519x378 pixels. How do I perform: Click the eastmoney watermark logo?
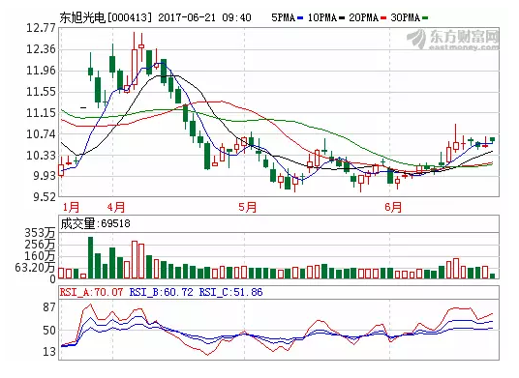pos(453,40)
